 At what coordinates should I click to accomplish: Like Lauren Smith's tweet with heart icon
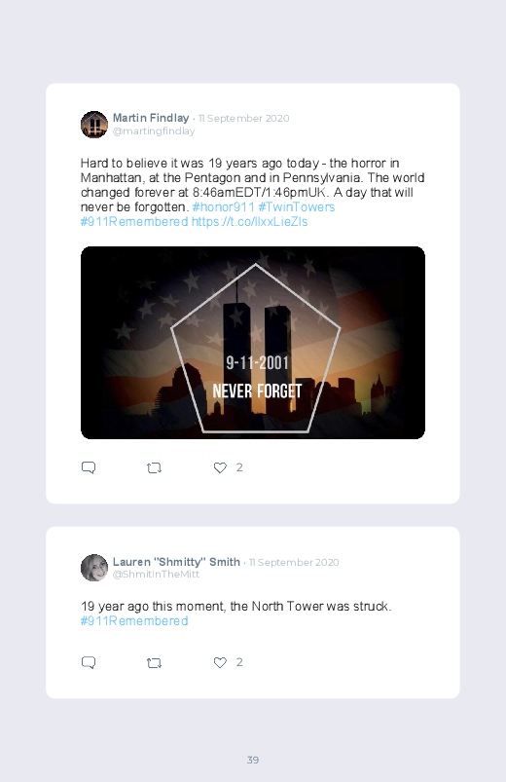[220, 662]
